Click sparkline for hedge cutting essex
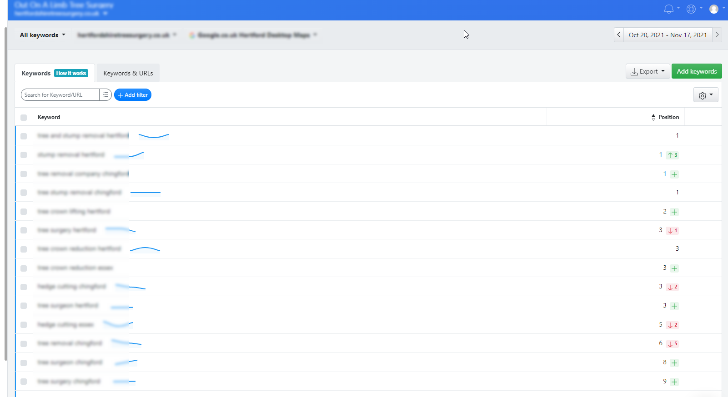Viewport: 728px width, 397px height. pos(118,324)
